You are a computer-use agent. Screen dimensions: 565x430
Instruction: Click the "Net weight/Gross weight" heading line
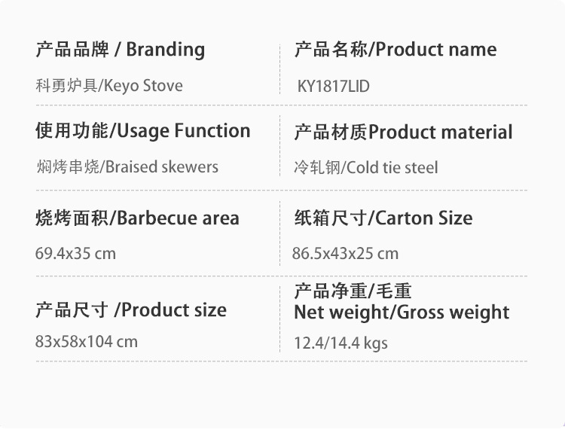[402, 313]
